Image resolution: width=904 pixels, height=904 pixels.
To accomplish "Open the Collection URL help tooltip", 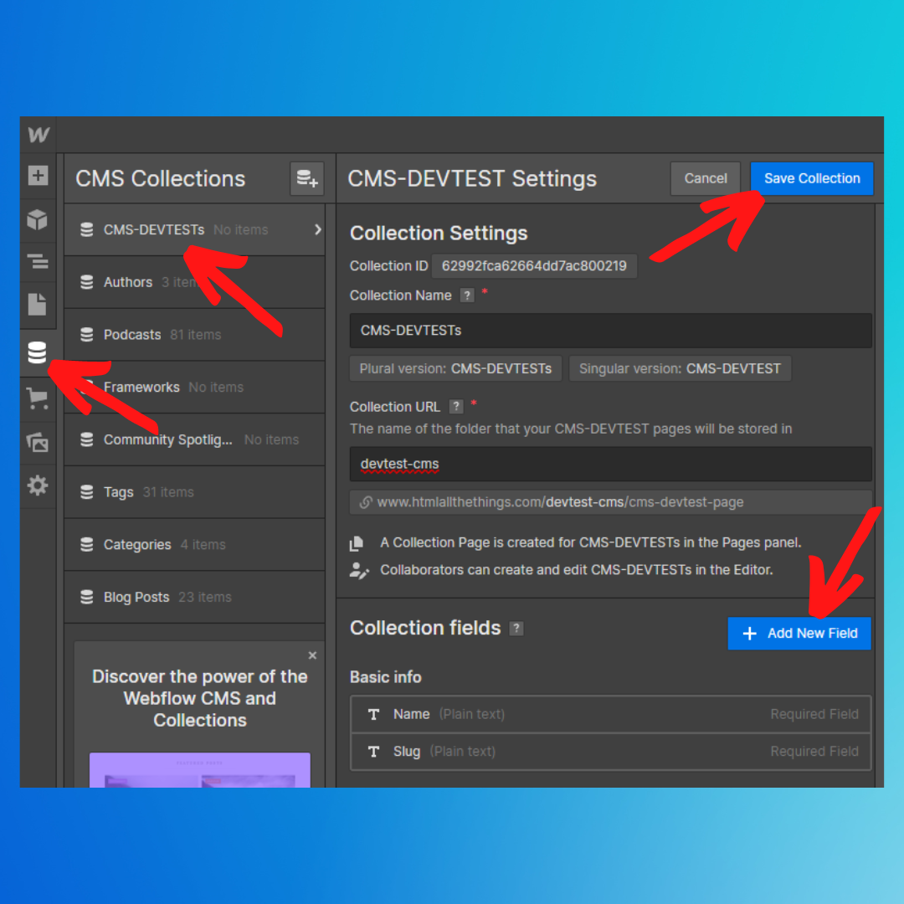I will [456, 407].
